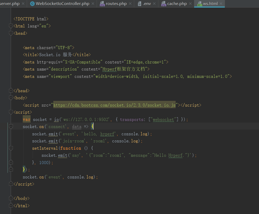The height and width of the screenshot is (214, 259).
Task: Click the file icon on .env tab
Action: click(x=140, y=4)
